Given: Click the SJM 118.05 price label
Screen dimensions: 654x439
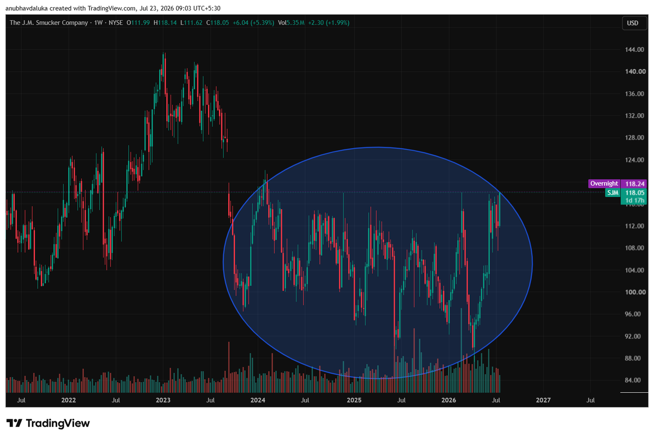Looking at the screenshot, I should coord(627,192).
